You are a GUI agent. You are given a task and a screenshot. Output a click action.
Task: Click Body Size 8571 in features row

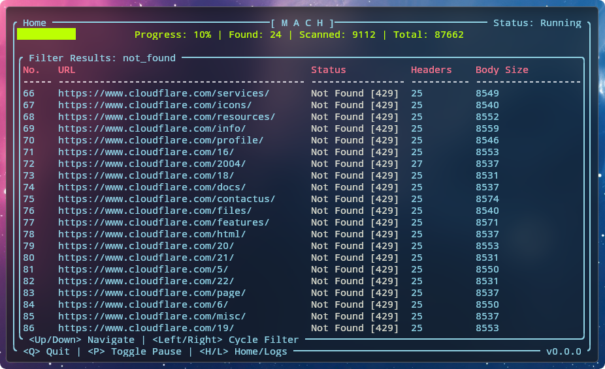(x=487, y=222)
